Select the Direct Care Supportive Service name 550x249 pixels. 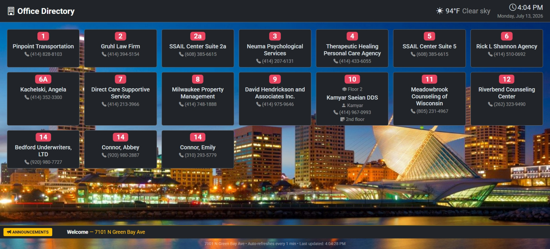coord(121,93)
